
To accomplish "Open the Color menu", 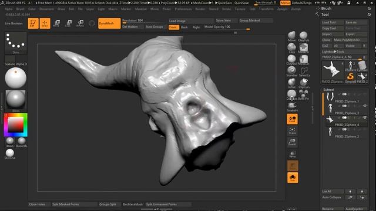I will (32, 9).
